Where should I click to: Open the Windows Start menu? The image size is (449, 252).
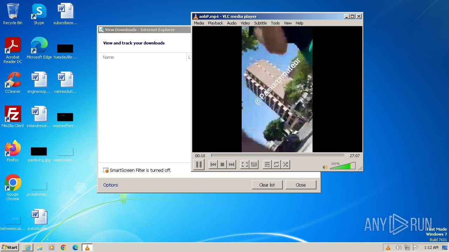point(9,247)
